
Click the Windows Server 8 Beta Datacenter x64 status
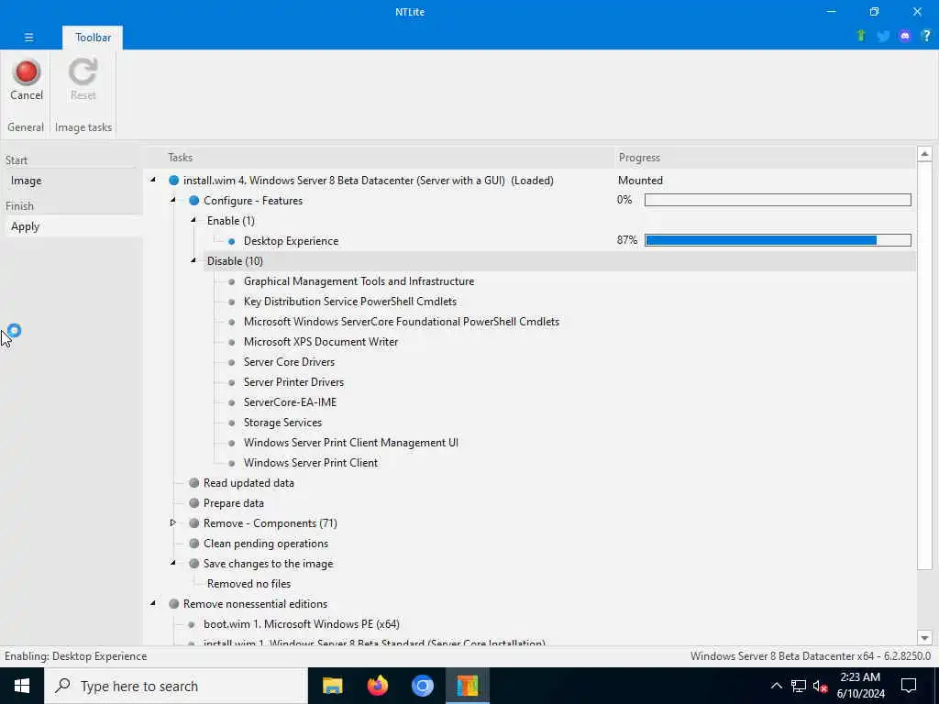click(x=811, y=656)
